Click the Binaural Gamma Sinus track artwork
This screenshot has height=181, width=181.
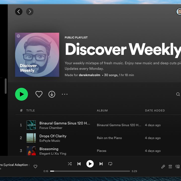coord(31,125)
